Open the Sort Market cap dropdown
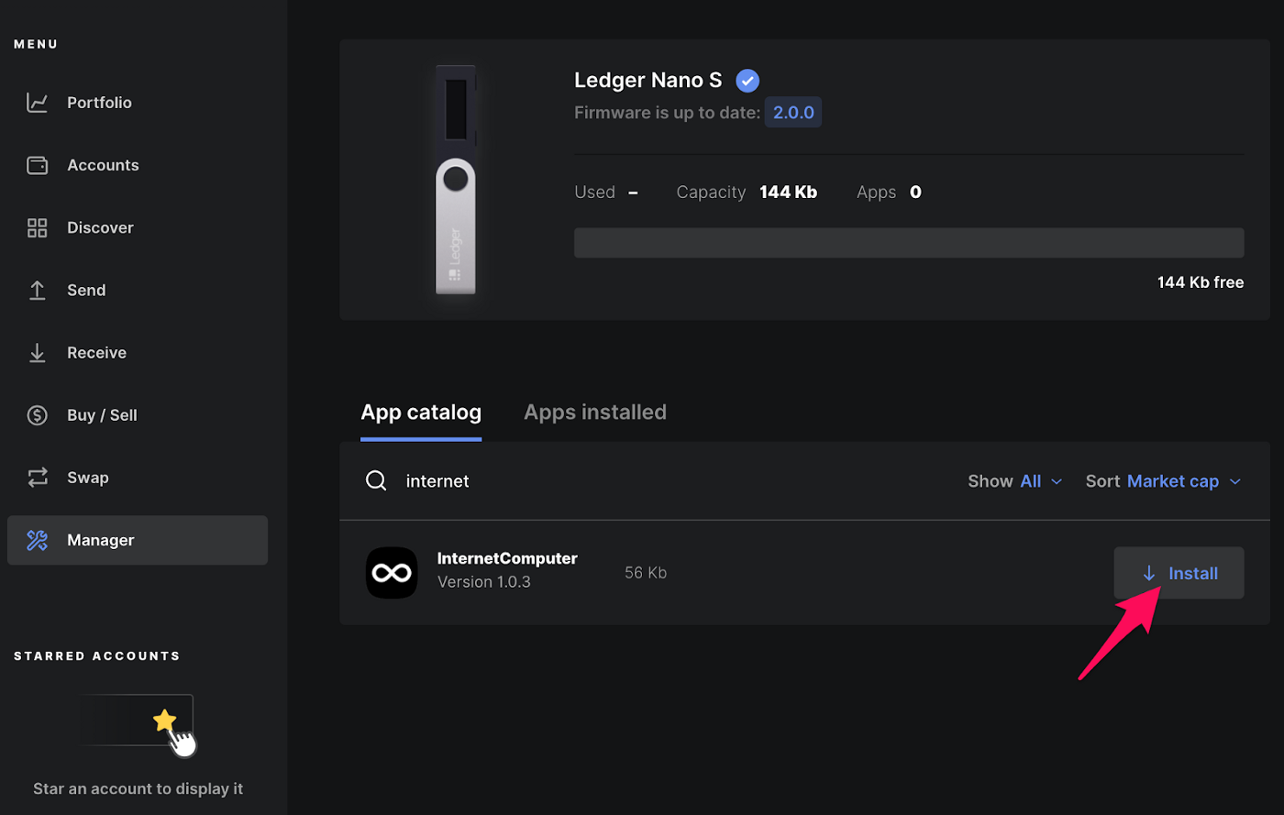 tap(1163, 481)
